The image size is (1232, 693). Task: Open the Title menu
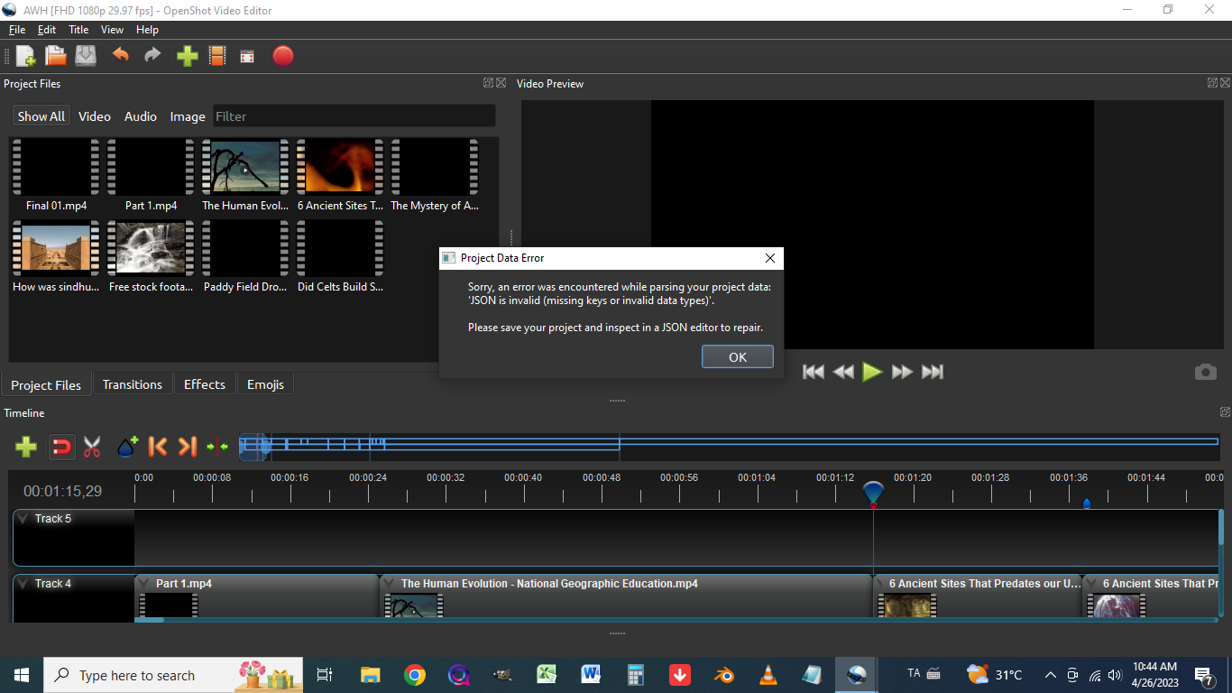click(78, 29)
